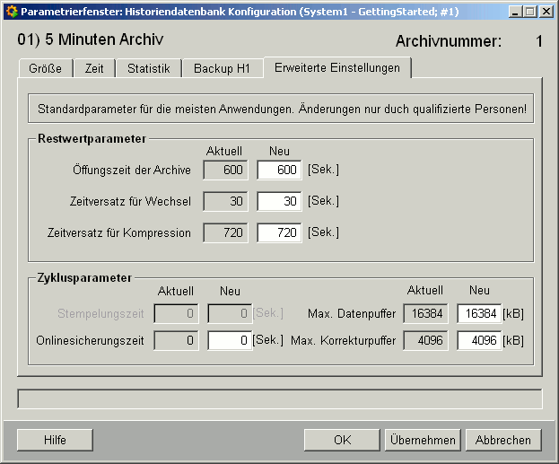This screenshot has height=464, width=559.
Task: Select the Neu field for Zeitversatz für Kompression
Action: click(x=279, y=233)
